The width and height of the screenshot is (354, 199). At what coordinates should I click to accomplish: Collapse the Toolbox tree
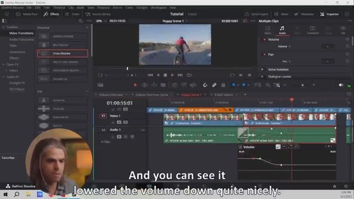pos(3,27)
